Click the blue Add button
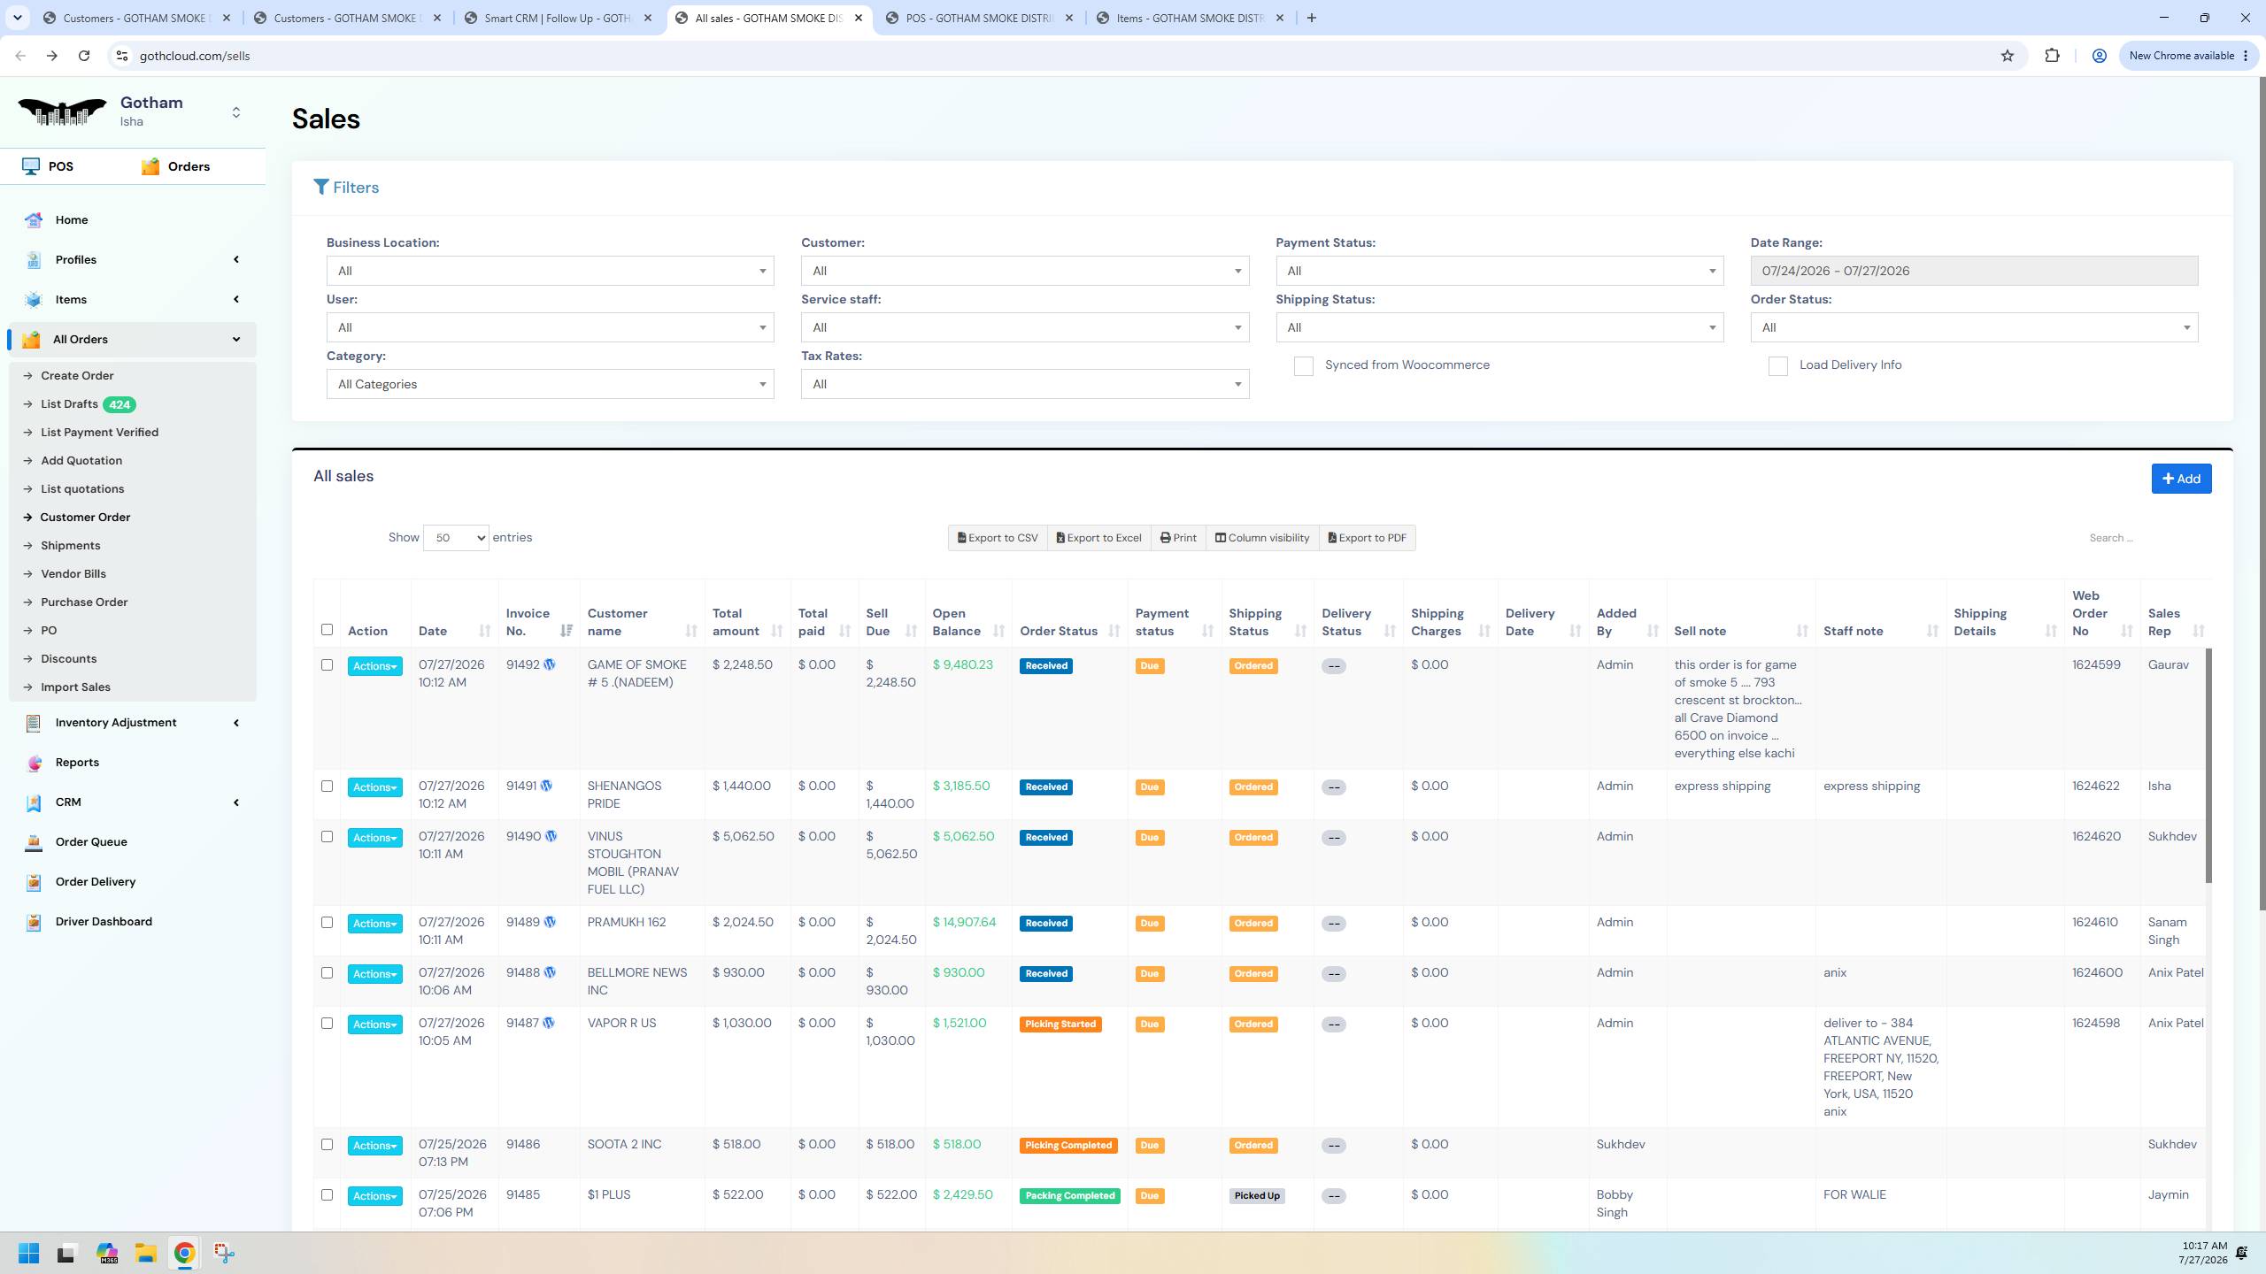2266x1274 pixels. coord(2181,479)
